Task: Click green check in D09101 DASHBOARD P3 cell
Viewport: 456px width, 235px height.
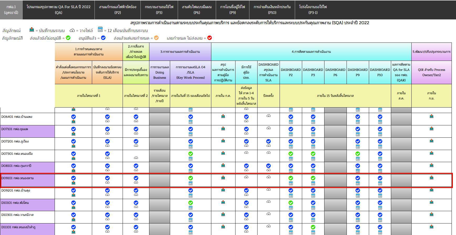Action: pyautogui.click(x=313, y=178)
